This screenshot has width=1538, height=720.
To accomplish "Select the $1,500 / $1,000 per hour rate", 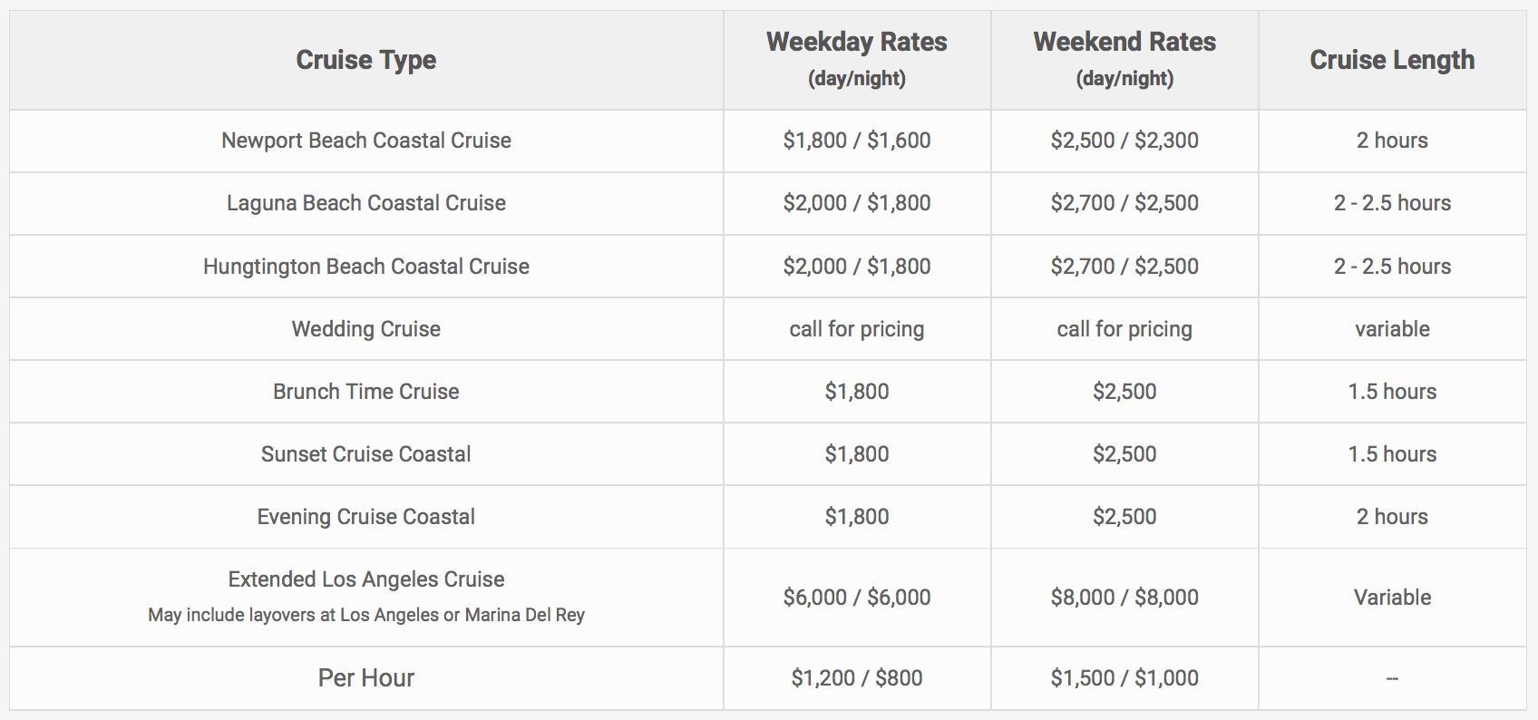I will click(x=1124, y=678).
